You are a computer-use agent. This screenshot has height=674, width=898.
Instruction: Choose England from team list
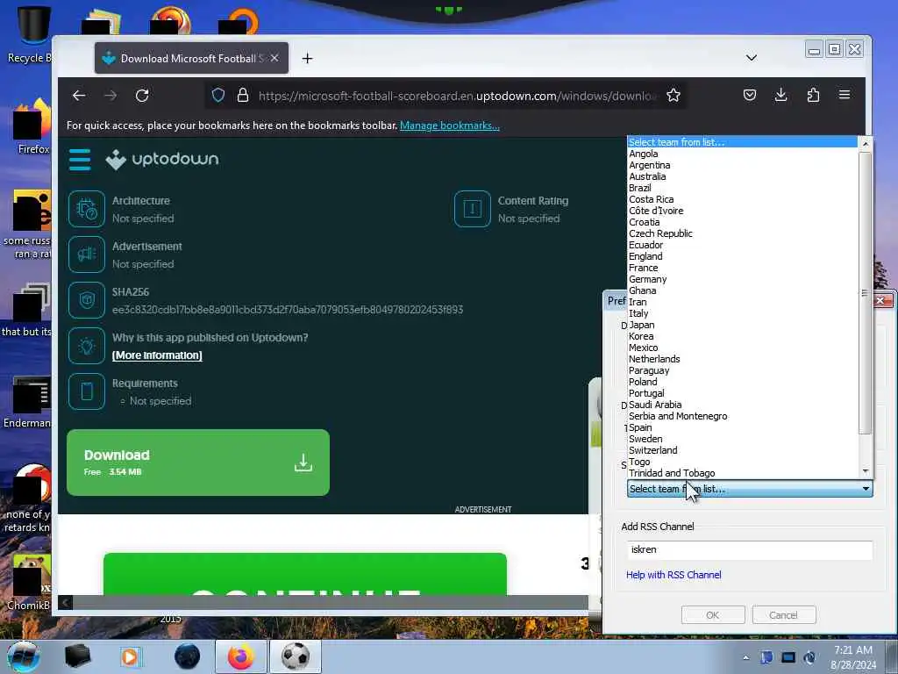(x=742, y=256)
